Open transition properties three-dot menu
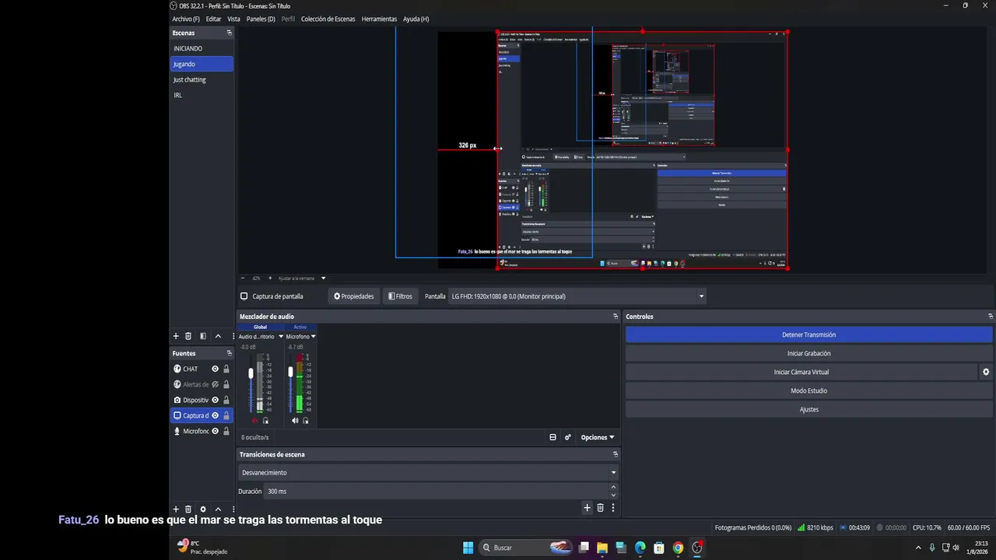Screen dimensions: 996x560 (x=613, y=508)
